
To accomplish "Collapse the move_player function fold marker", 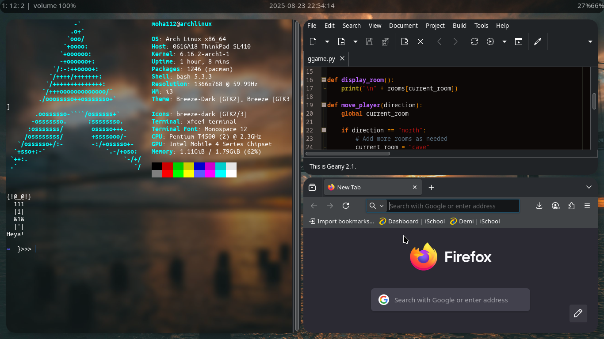I will pos(324,105).
